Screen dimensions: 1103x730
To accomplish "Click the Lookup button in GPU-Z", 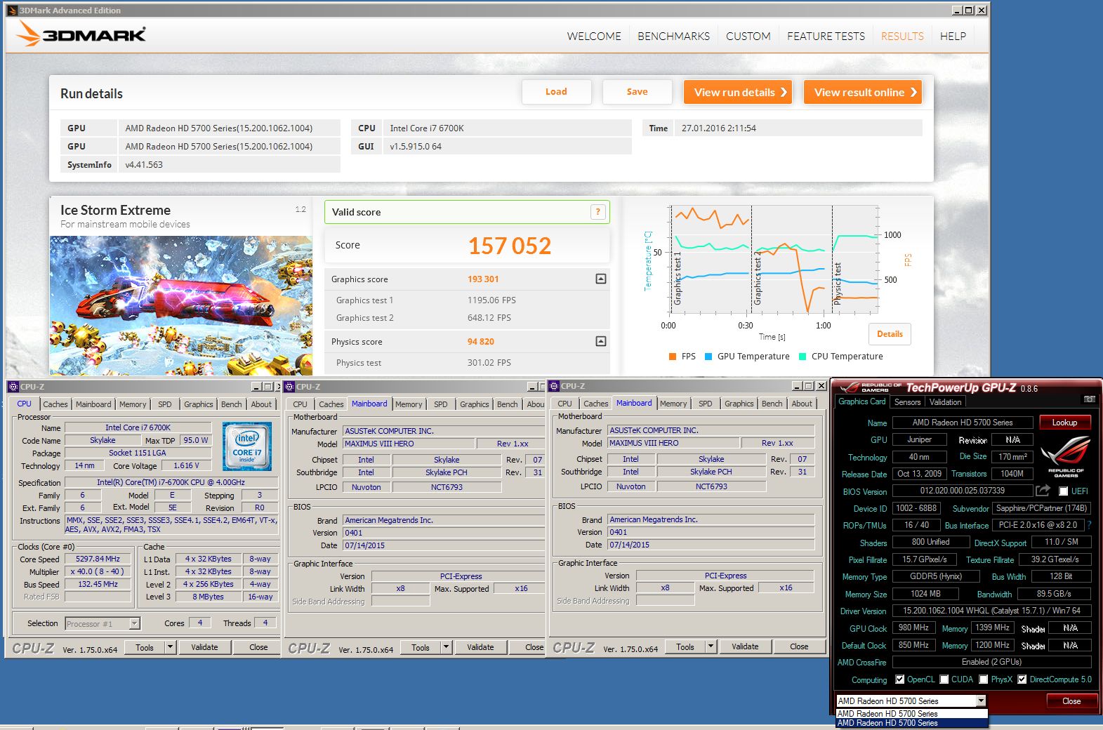I will (x=1064, y=423).
